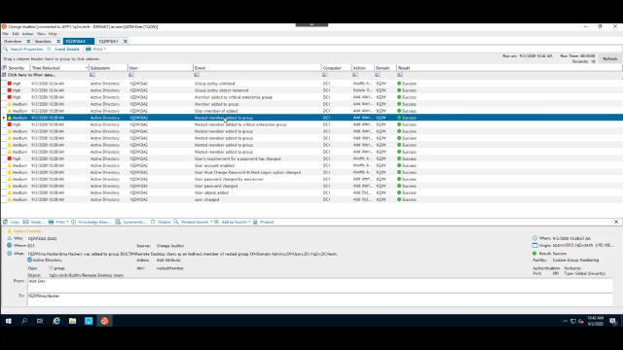This screenshot has height=350, width=623.
Task: Open Task View on the taskbar
Action: click(x=40, y=321)
